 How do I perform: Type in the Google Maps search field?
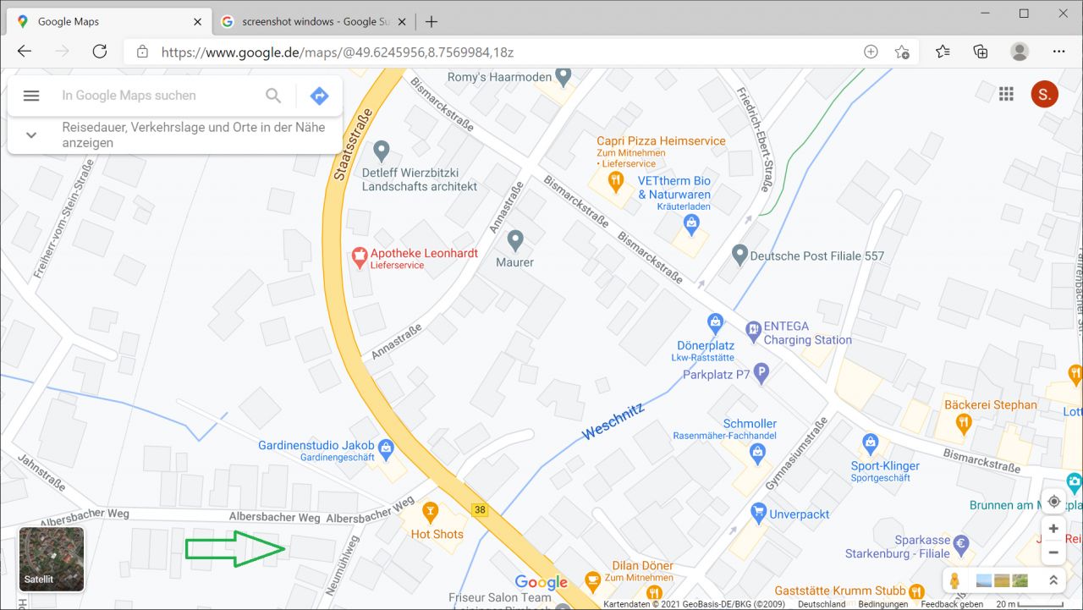[157, 96]
